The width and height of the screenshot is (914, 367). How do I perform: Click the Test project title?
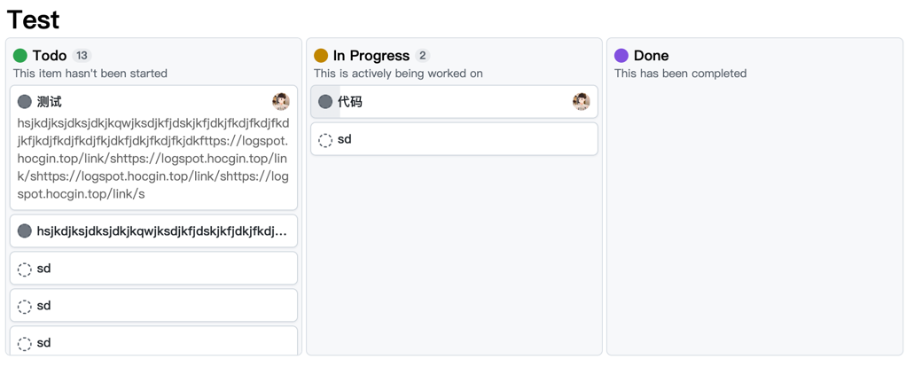tap(33, 20)
